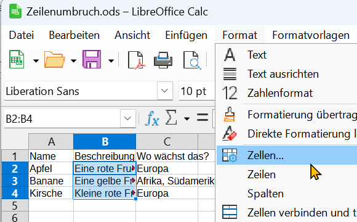Open dropdown arrow next to Sum icon

point(187,118)
